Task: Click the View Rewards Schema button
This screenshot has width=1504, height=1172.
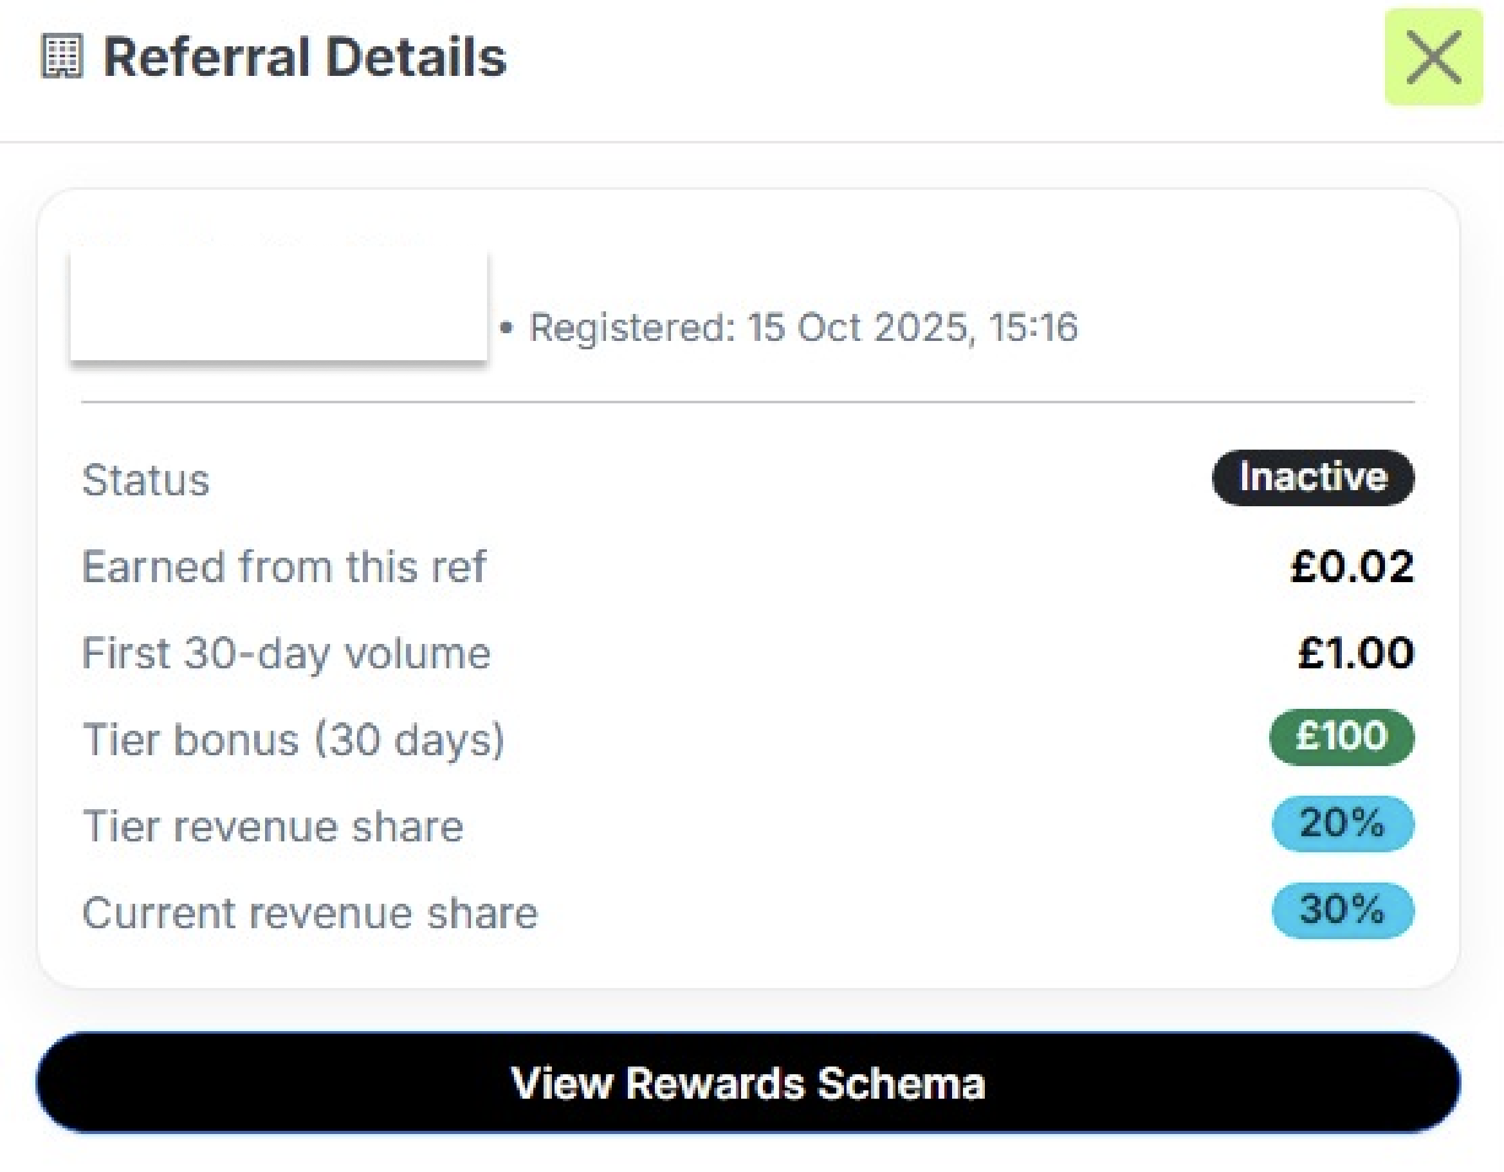Action: [748, 1083]
